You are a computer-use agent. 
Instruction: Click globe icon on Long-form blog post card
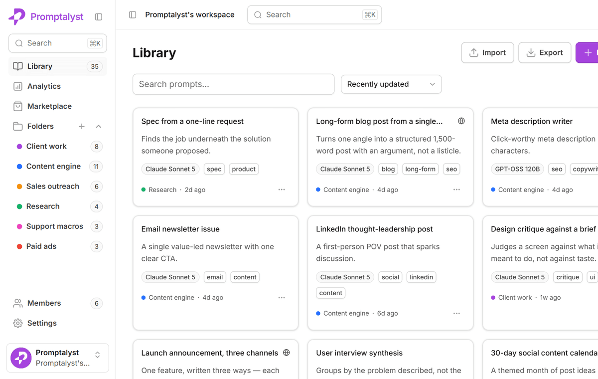click(x=461, y=121)
